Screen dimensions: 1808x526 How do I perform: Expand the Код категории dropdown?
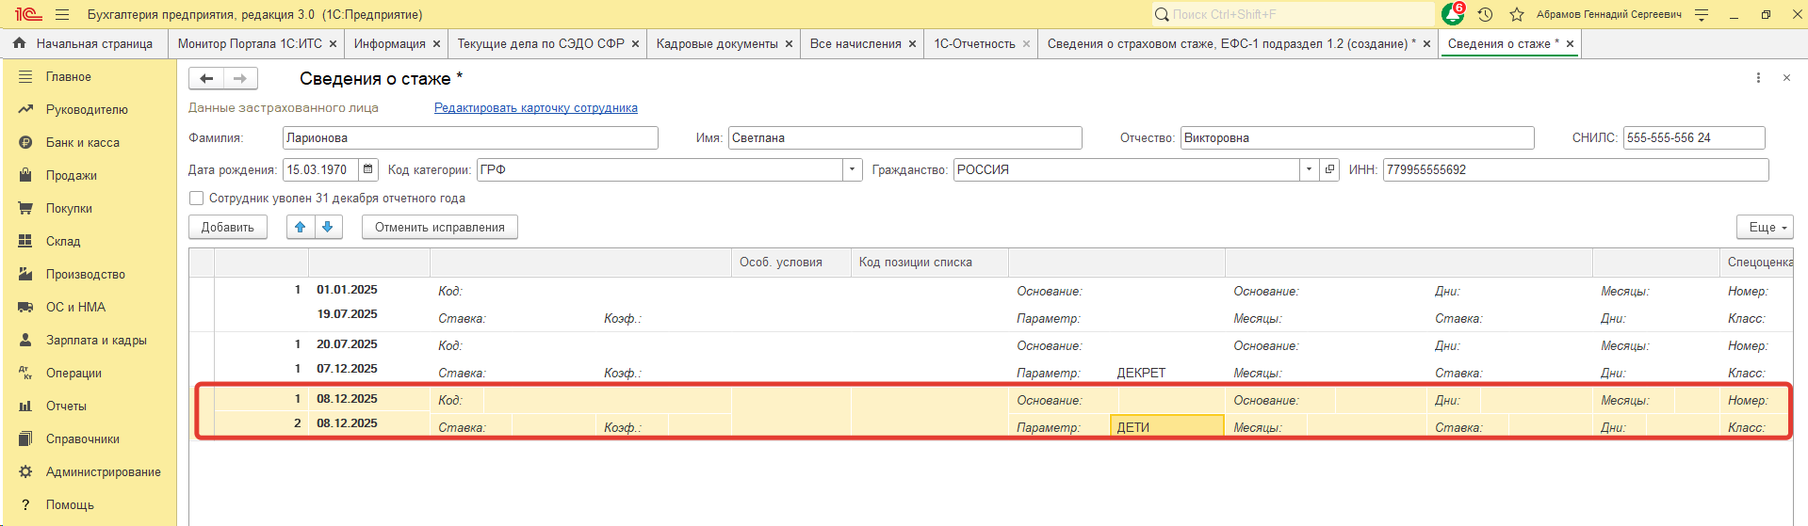(852, 169)
